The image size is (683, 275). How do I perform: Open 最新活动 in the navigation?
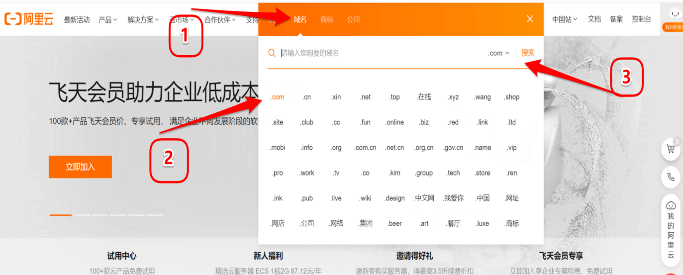[77, 20]
